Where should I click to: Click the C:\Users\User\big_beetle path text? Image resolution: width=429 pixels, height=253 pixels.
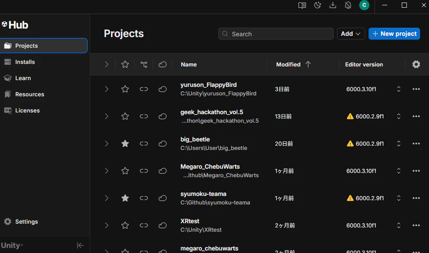214,148
